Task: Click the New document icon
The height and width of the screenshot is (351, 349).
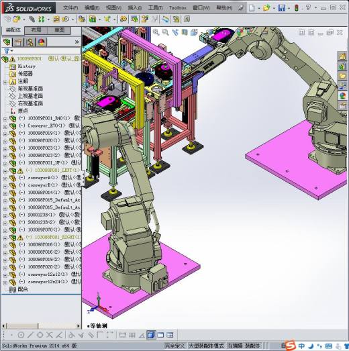Action: 252,8
